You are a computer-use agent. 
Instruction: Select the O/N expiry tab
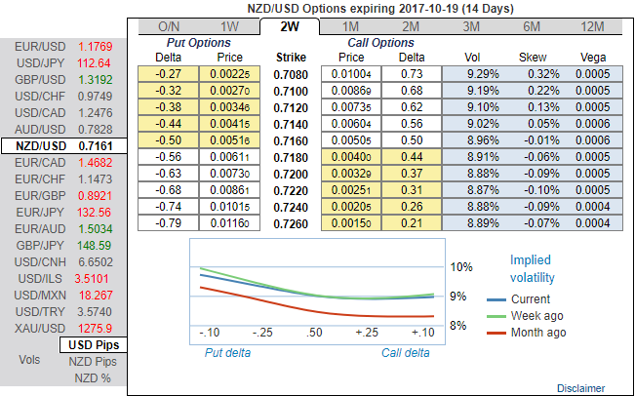168,26
